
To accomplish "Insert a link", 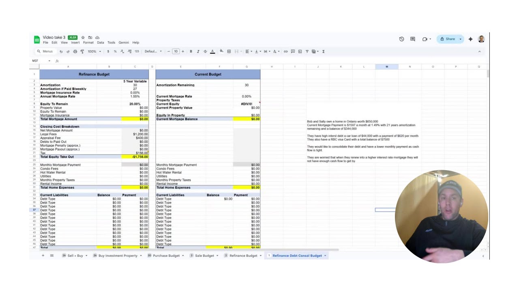I will [285, 52].
